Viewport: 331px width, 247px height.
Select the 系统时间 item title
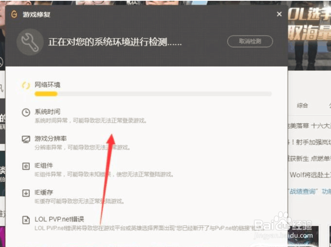pos(48,112)
